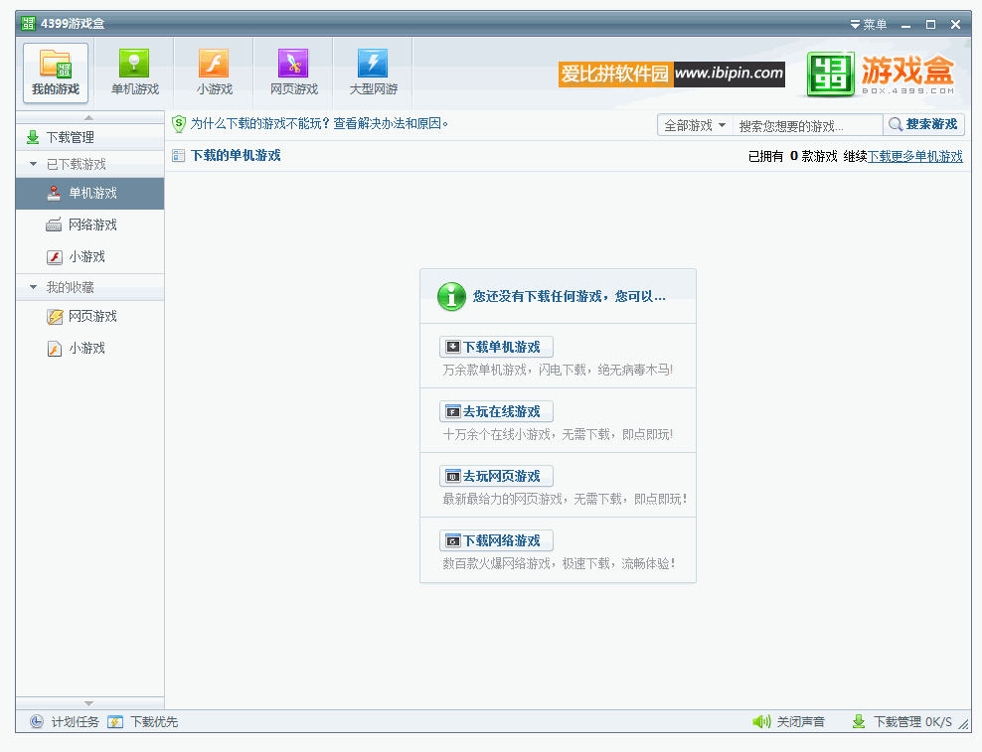Click the 去玩在线游戏 button
Viewport: 982px width, 752px height.
[496, 411]
